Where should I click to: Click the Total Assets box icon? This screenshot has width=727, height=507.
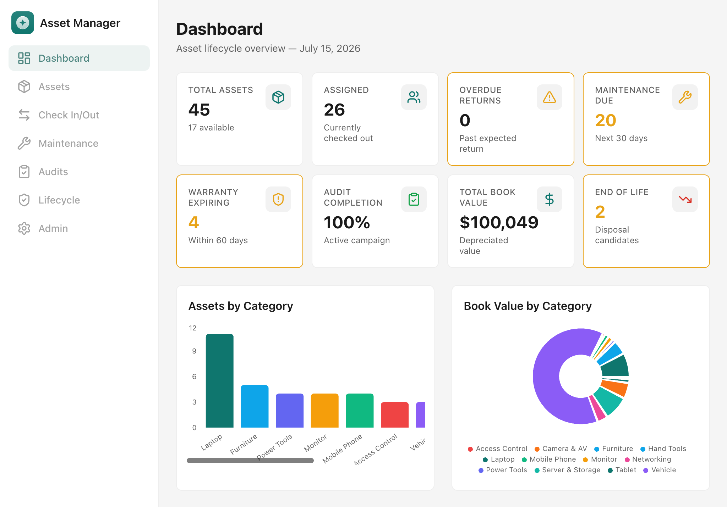coord(278,97)
